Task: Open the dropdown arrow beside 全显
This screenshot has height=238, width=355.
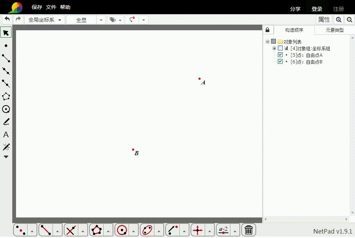Action: point(101,20)
